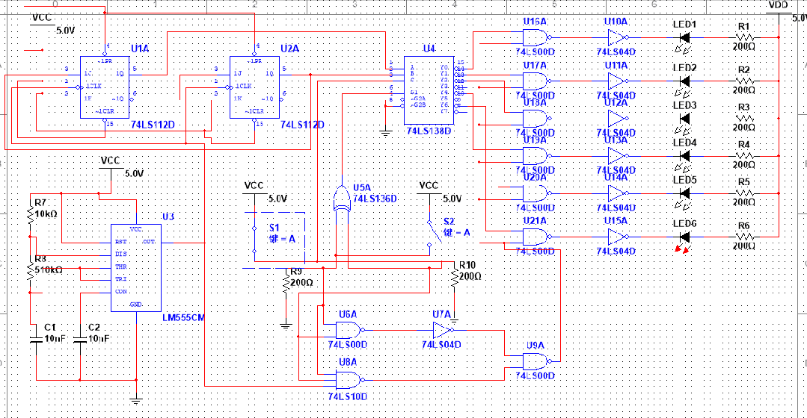Click resistor R8 510kΩ
The height and width of the screenshot is (418, 807).
coord(31,272)
